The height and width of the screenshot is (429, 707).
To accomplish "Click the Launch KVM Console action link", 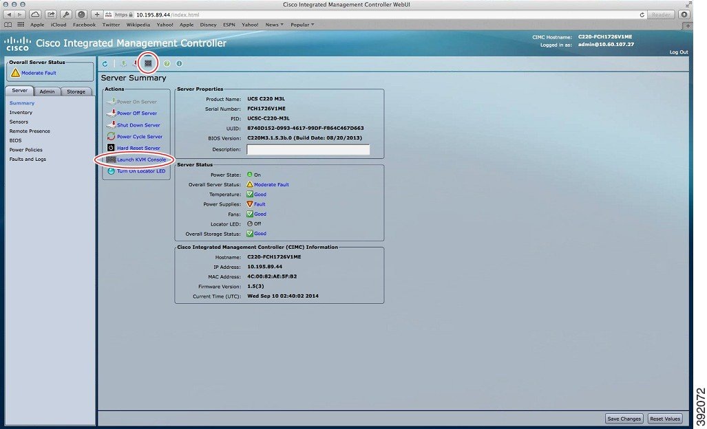I will point(142,159).
